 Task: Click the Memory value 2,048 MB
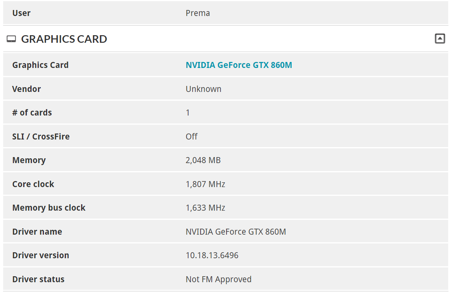(x=203, y=160)
